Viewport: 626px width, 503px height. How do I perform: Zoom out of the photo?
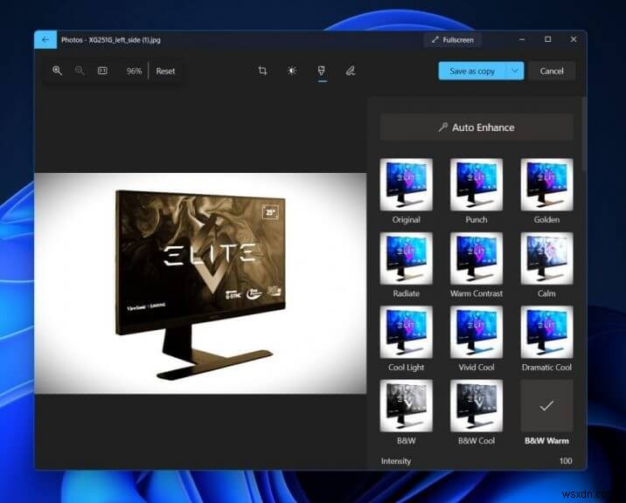tap(80, 71)
